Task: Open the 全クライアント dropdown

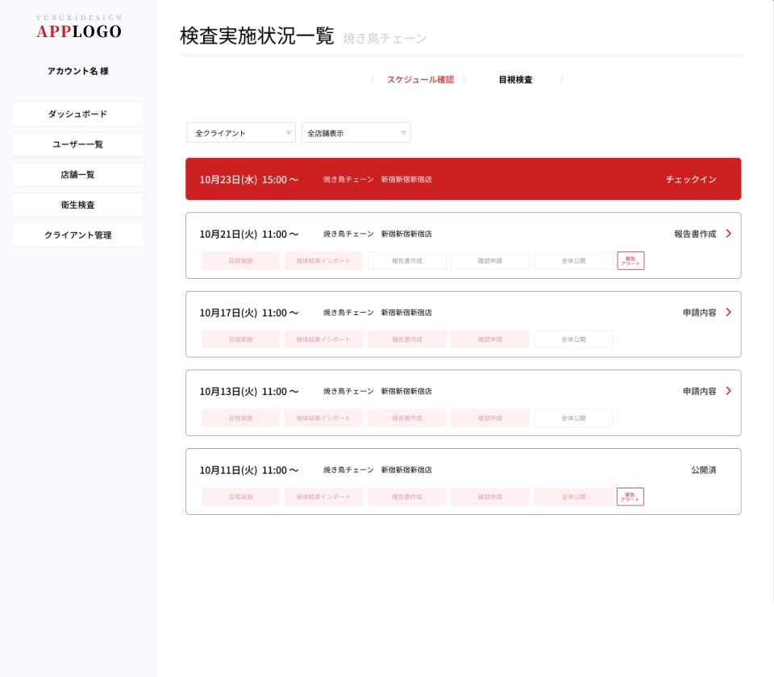Action: 241,133
